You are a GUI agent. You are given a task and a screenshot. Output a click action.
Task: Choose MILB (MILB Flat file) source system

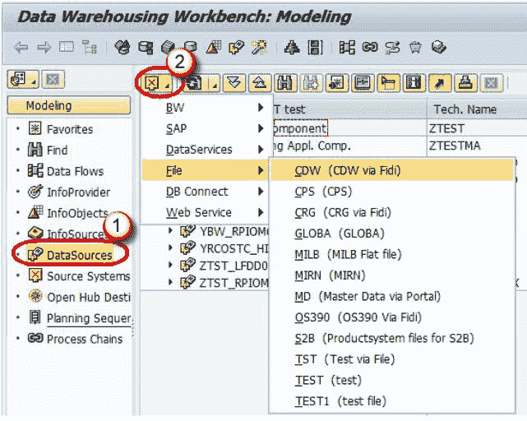(392, 254)
